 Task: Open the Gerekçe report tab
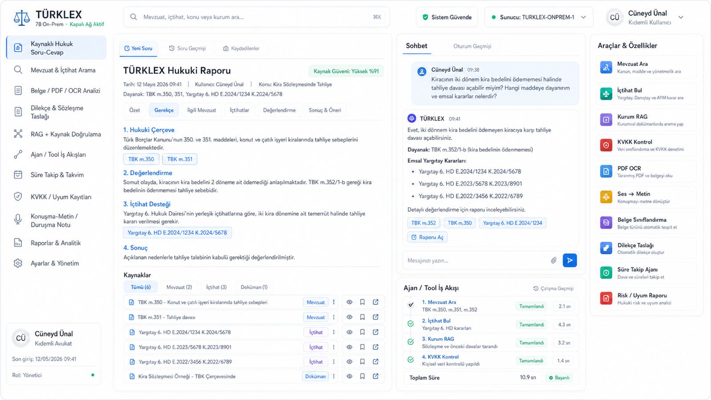164,110
